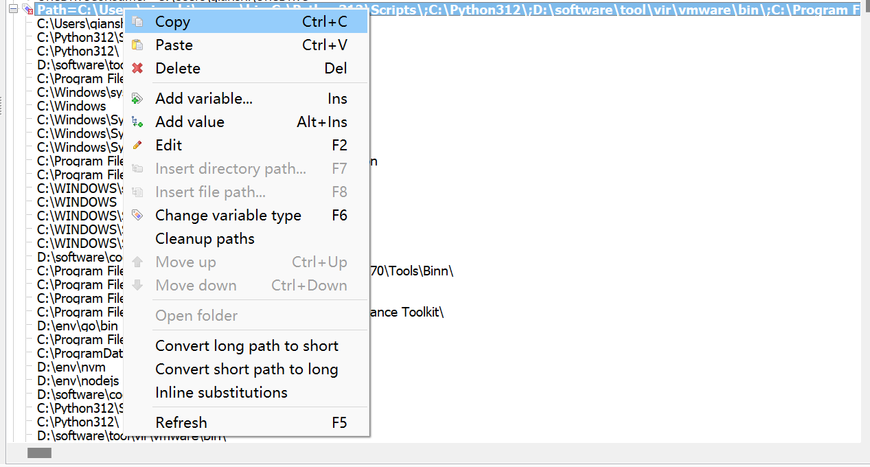This screenshot has width=870, height=467.
Task: Click the Add variable icon
Action: pyautogui.click(x=138, y=99)
